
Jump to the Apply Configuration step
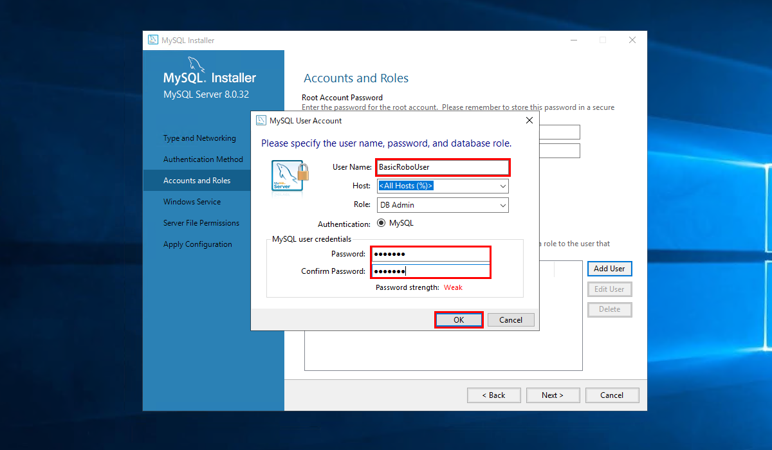198,244
